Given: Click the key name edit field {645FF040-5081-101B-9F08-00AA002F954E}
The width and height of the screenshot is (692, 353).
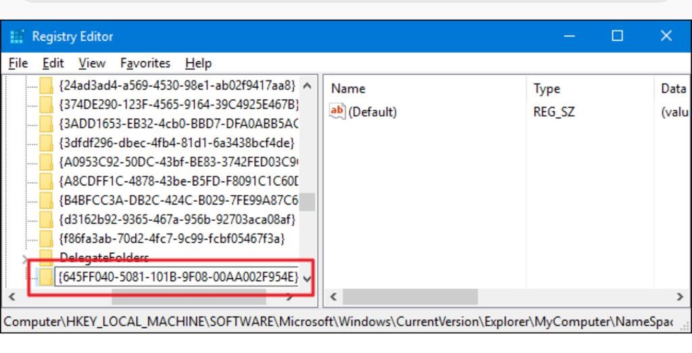Looking at the screenshot, I should tap(176, 277).
